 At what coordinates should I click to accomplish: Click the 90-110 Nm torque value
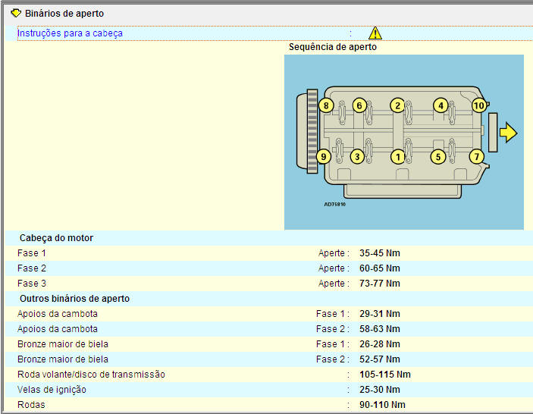click(x=382, y=405)
